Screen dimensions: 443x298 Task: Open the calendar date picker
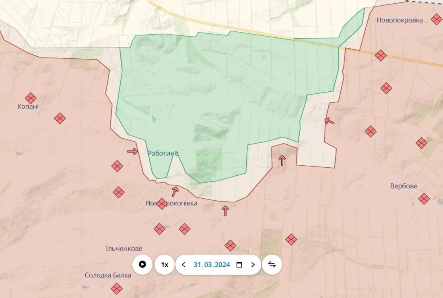[x=239, y=265]
